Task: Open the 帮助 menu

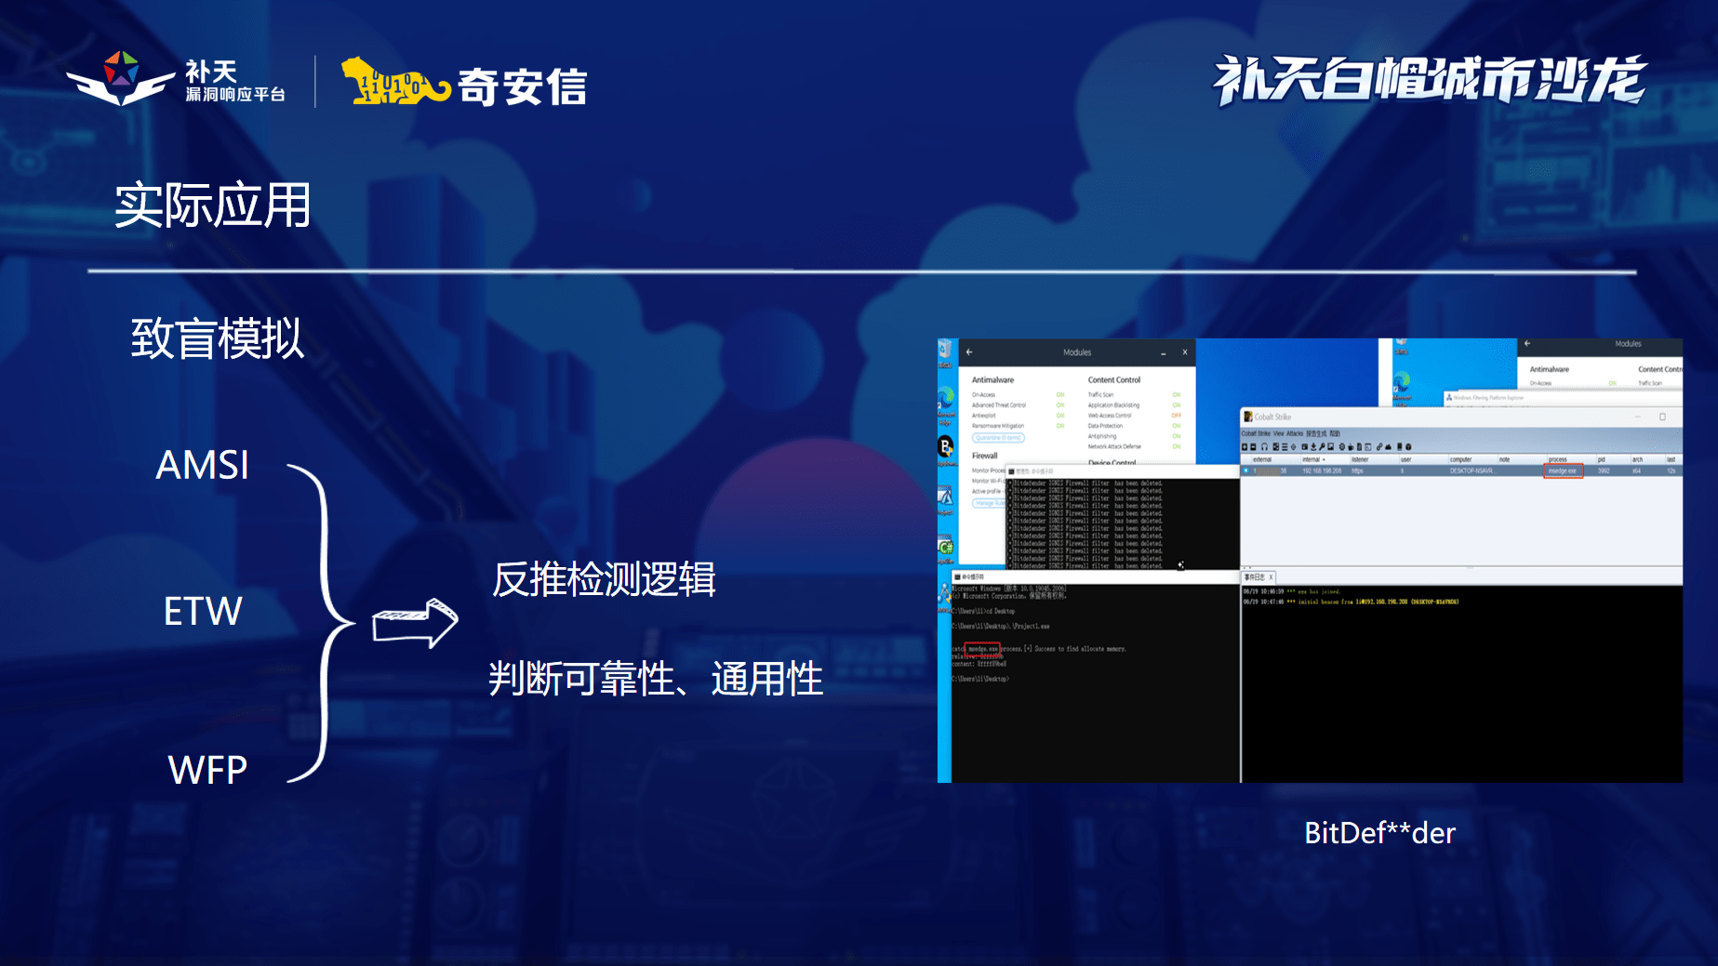Action: pos(1335,433)
